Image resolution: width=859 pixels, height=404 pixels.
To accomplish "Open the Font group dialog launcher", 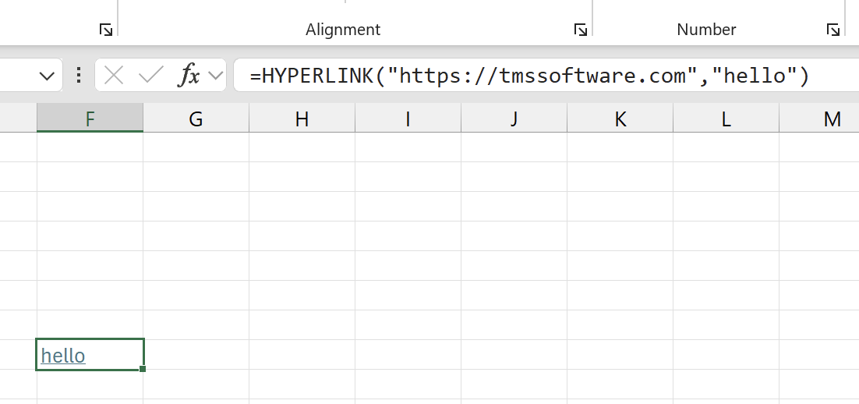I will (106, 30).
